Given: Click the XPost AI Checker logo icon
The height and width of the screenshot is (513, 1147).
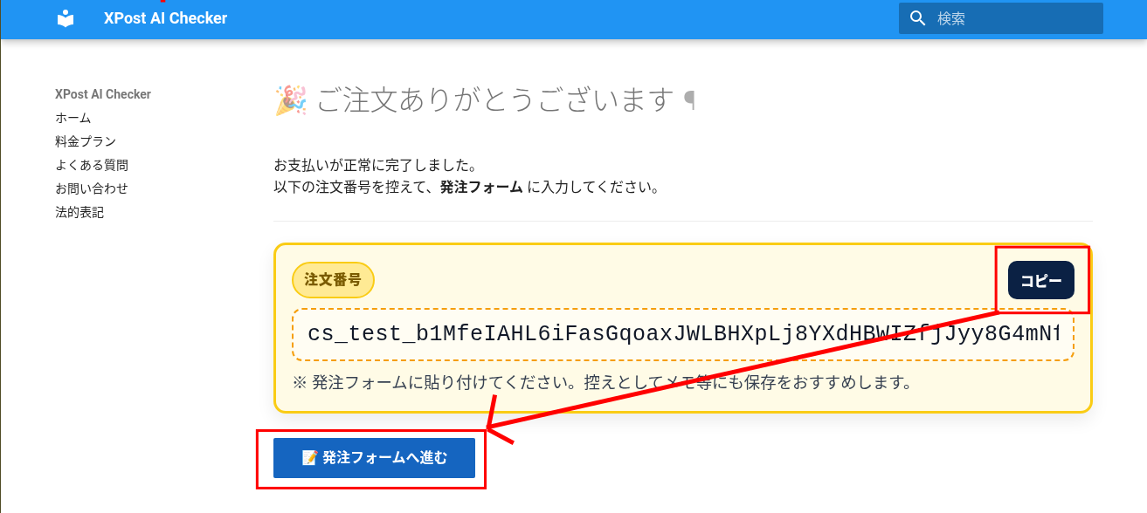Looking at the screenshot, I should tap(66, 18).
